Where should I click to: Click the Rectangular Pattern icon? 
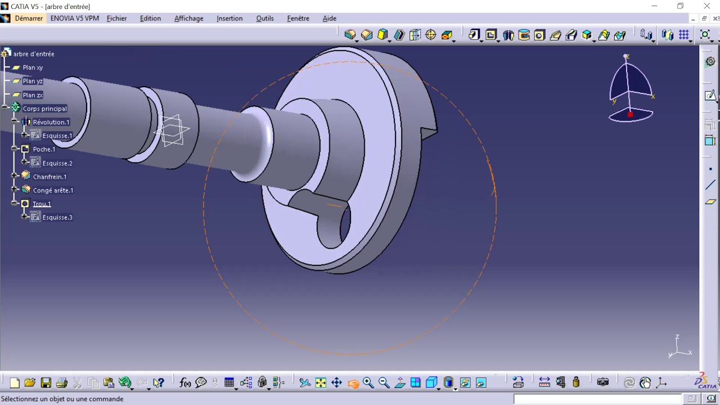pyautogui.click(x=684, y=35)
